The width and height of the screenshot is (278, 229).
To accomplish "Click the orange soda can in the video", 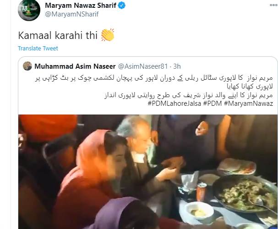I will click(x=202, y=192).
